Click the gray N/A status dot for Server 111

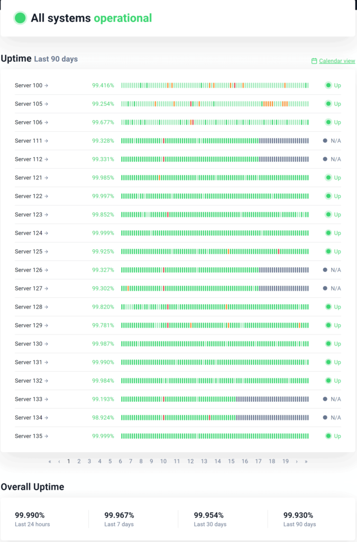[x=325, y=141]
